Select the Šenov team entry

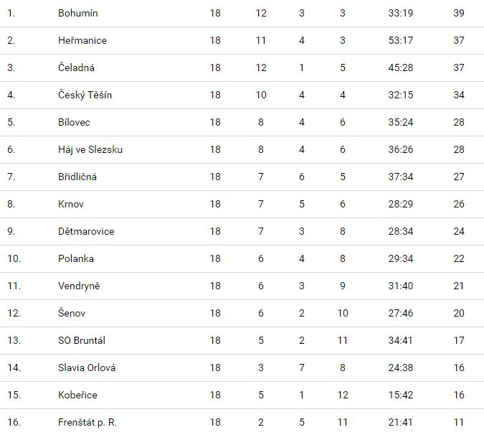72,313
